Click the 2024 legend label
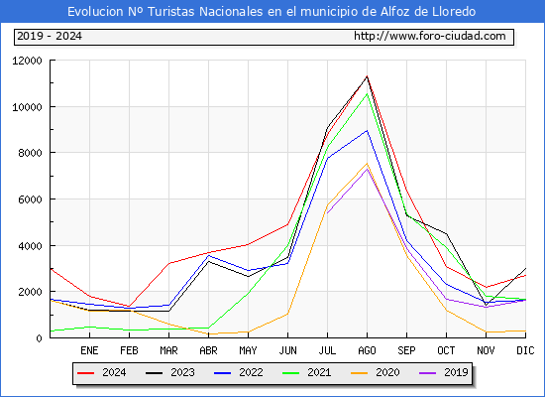This screenshot has height=397, width=545. point(114,372)
